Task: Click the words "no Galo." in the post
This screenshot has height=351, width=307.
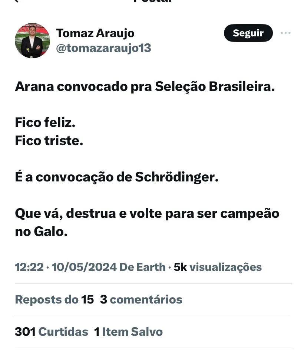Action: click(x=42, y=232)
